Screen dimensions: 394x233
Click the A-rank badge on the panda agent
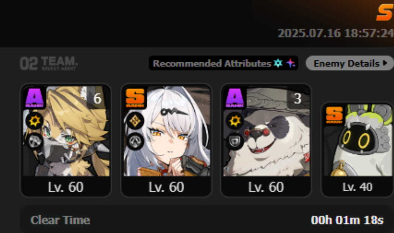point(235,98)
